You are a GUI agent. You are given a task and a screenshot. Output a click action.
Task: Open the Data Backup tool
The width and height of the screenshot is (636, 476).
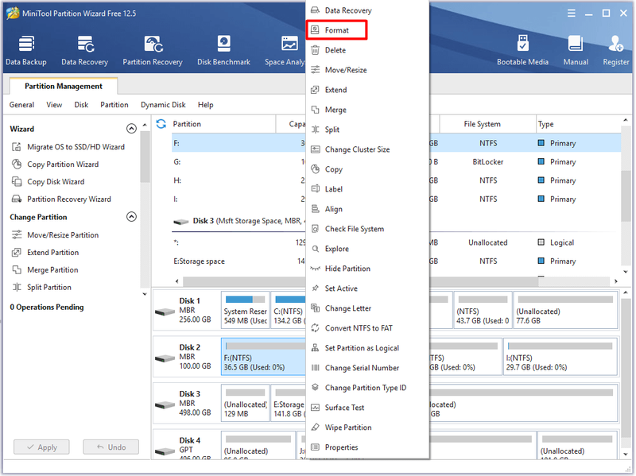(x=26, y=50)
